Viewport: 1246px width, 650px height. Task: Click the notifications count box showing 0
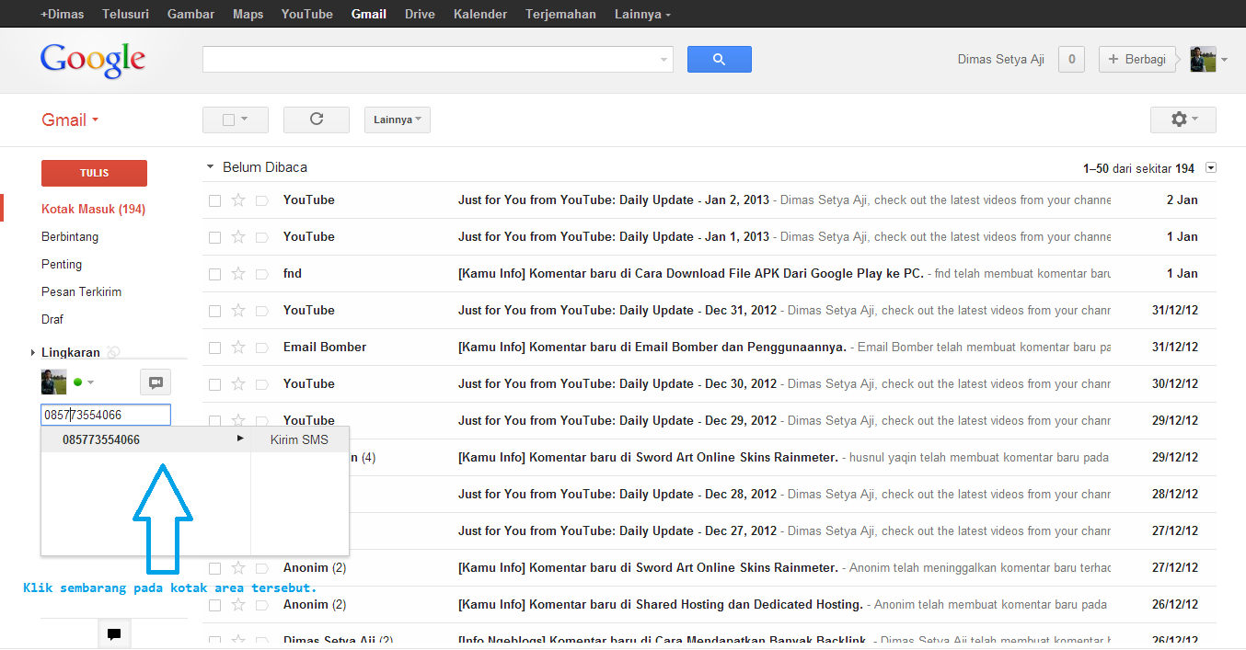coord(1071,59)
